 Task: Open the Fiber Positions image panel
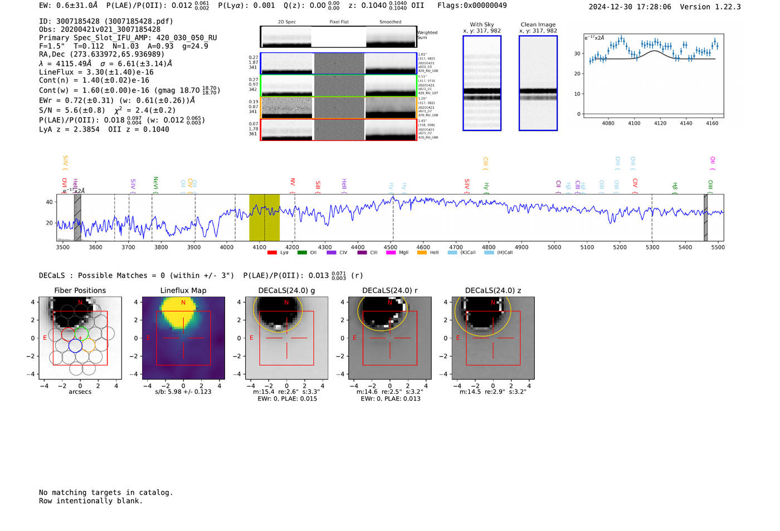pos(80,338)
